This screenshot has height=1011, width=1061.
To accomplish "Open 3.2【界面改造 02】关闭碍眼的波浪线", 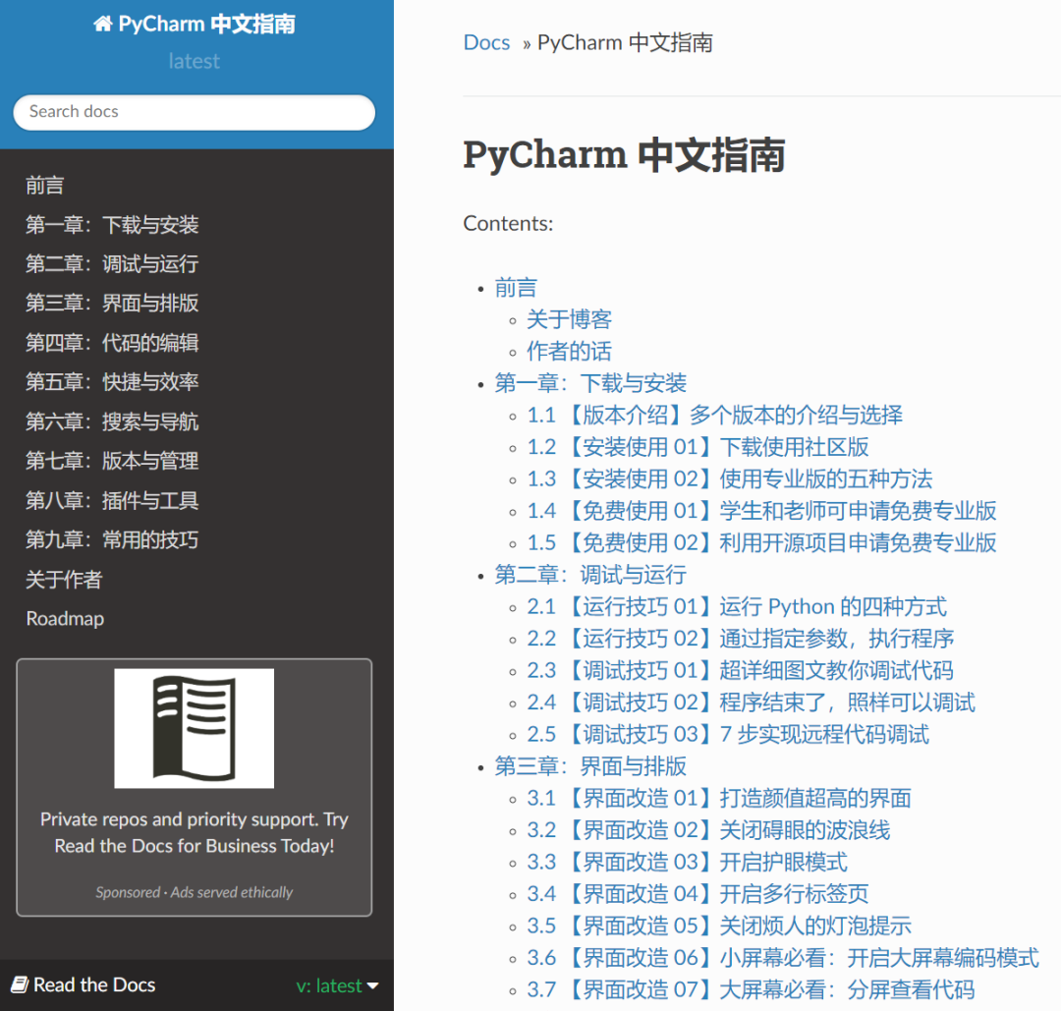I will (708, 829).
